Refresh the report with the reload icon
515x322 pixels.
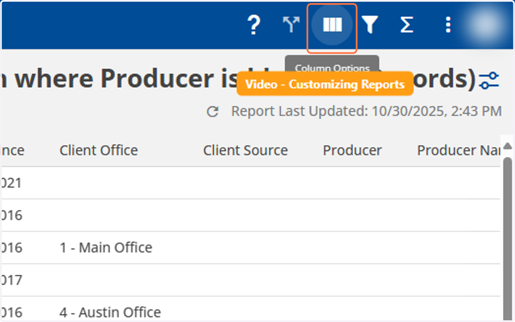click(x=213, y=112)
